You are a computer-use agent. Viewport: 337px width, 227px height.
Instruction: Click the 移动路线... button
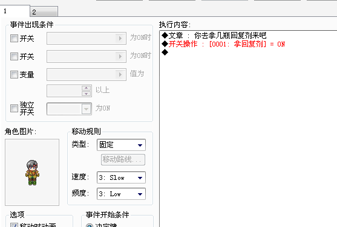(x=123, y=159)
